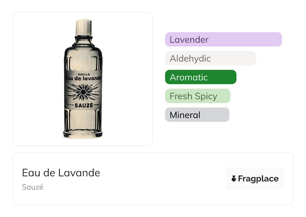
Task: Pick the Fresh Spicy accord bar
Action: pos(197,96)
